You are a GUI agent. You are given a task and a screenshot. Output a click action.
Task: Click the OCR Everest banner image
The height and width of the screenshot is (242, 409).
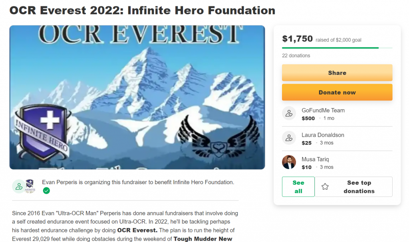click(137, 97)
